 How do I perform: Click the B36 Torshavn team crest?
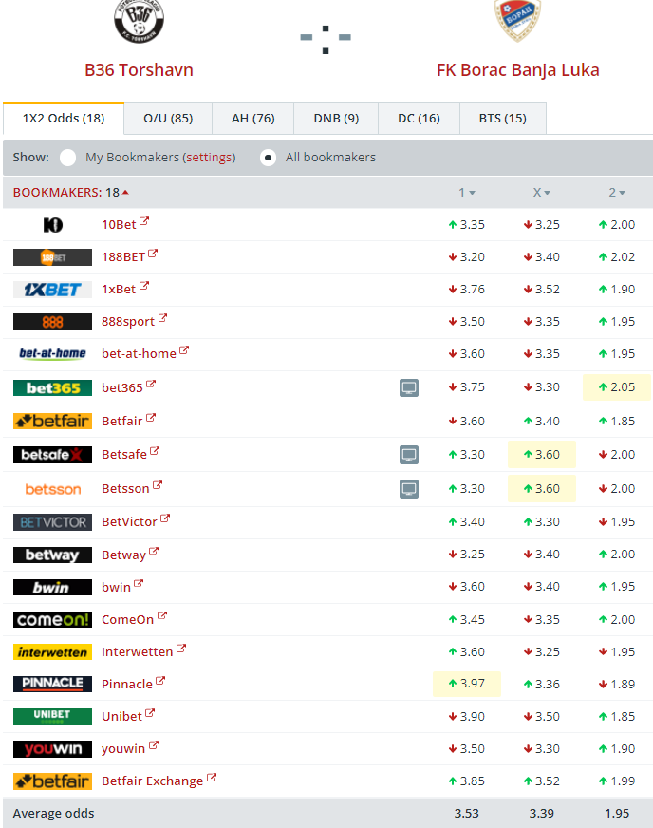coord(139,22)
